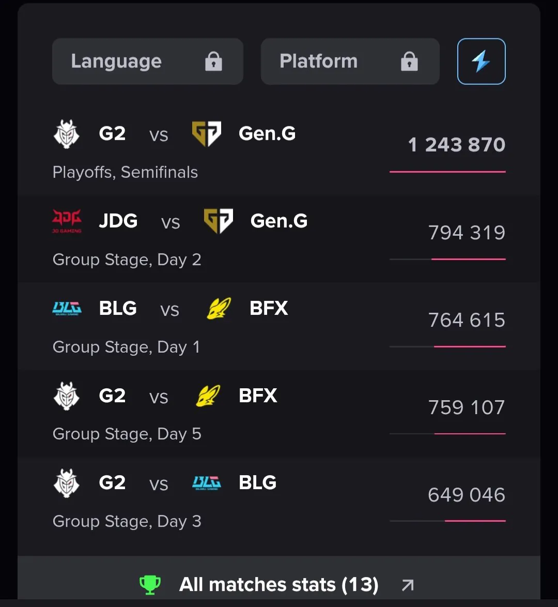The height and width of the screenshot is (607, 558).
Task: Click the JDG team logo
Action: tap(67, 221)
